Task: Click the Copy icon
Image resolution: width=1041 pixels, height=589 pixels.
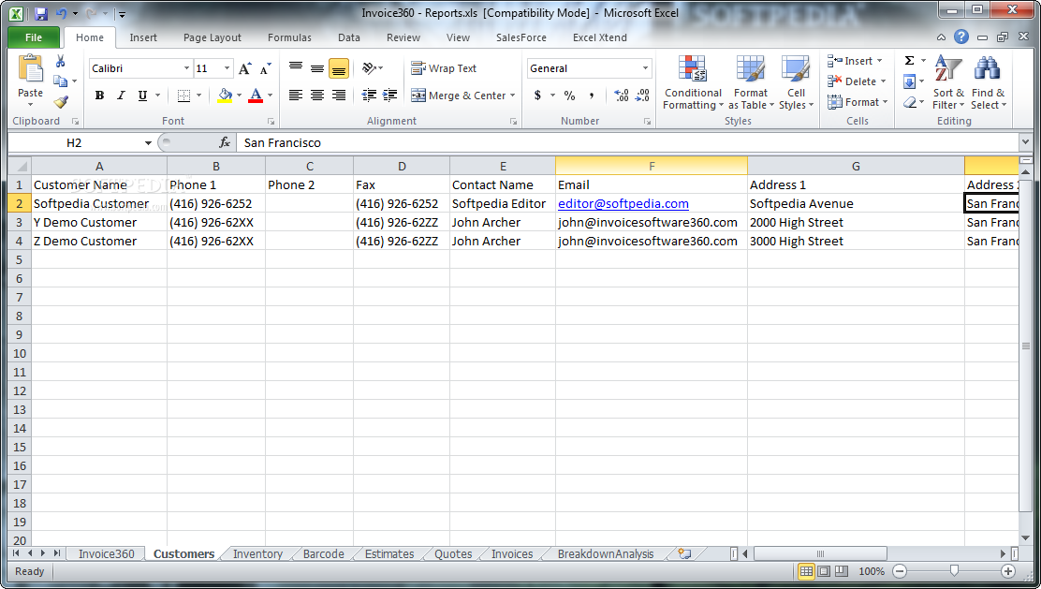Action: [61, 81]
